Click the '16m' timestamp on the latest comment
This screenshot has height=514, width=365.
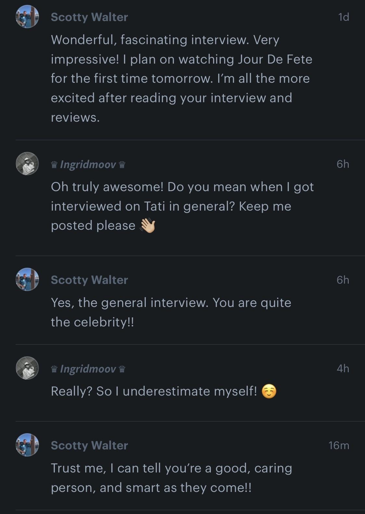(x=339, y=446)
